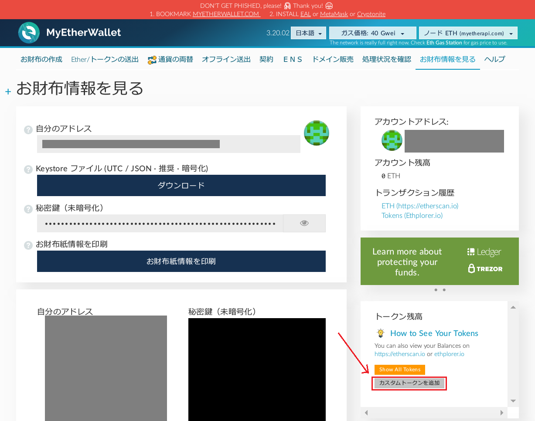Open the MetaMask link in the red banner
535x421 pixels.
(x=334, y=14)
